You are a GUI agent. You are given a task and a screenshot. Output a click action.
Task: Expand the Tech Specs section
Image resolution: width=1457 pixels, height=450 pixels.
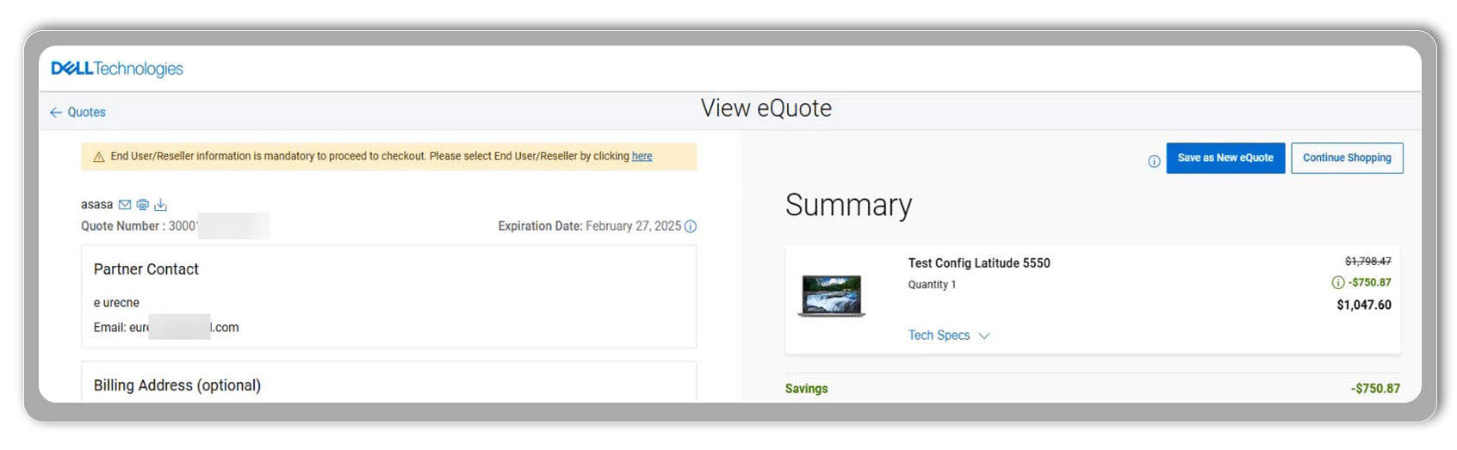click(939, 336)
